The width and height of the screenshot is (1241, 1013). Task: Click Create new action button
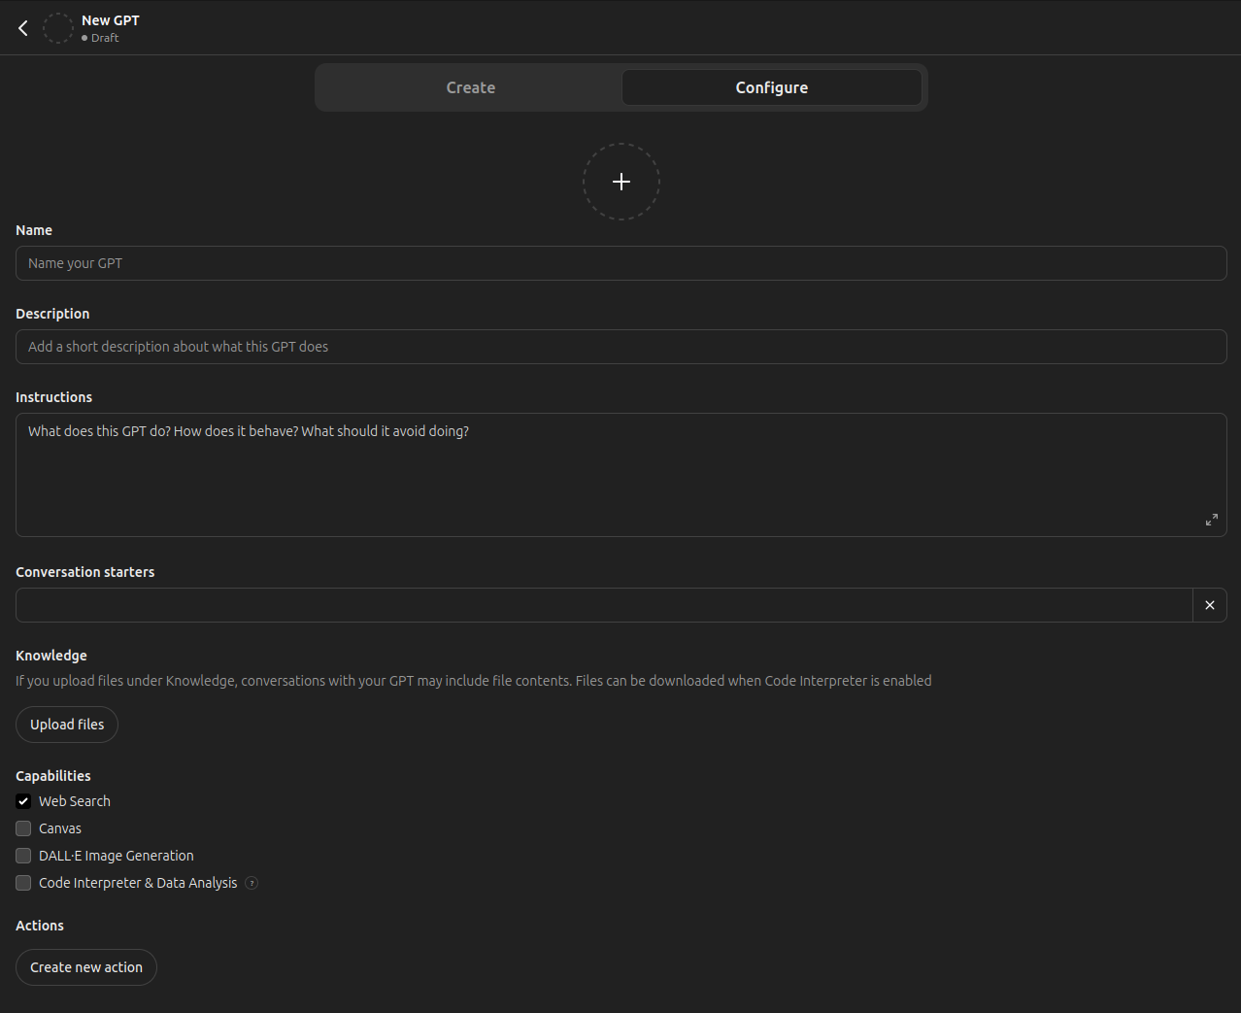[x=86, y=967]
